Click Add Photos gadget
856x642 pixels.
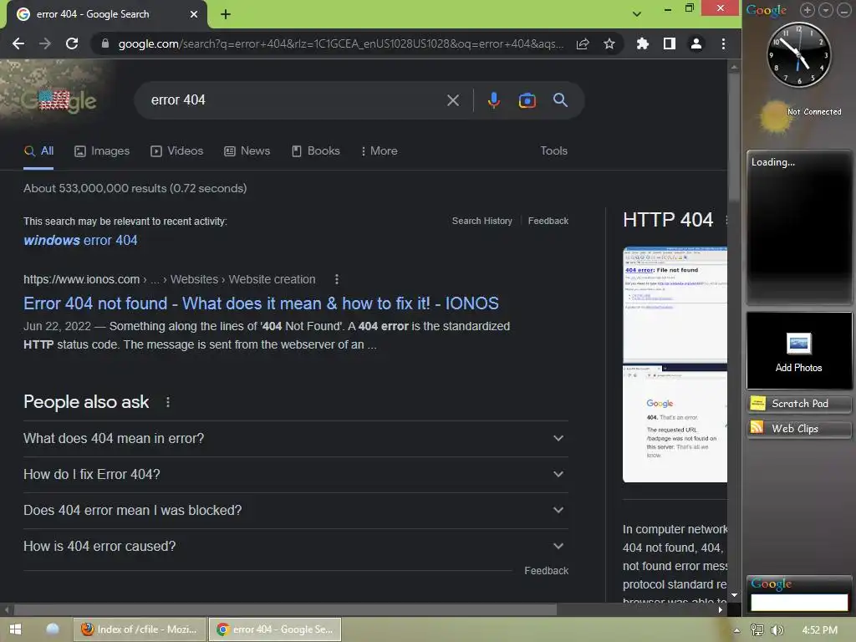pos(798,350)
